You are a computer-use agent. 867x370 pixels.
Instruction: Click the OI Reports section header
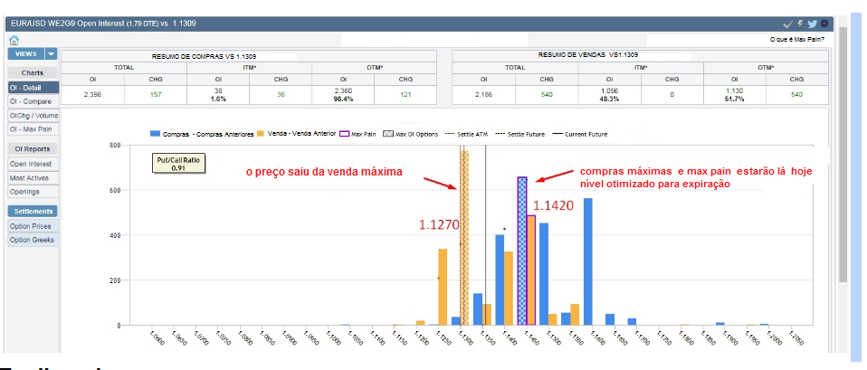[33, 148]
